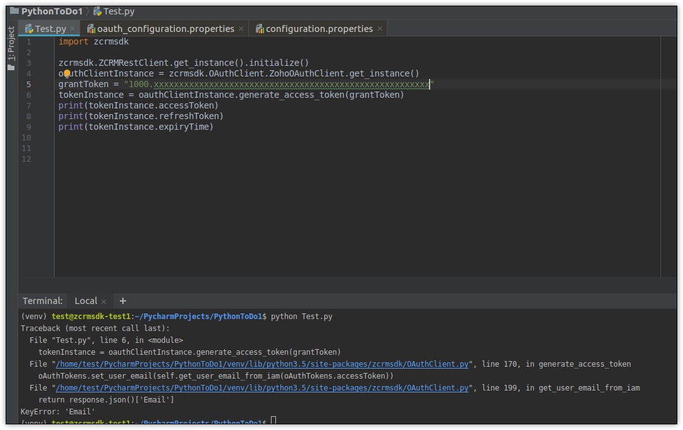The image size is (683, 430).
Task: Click the 'Terminal:' panel label
Action: click(43, 301)
